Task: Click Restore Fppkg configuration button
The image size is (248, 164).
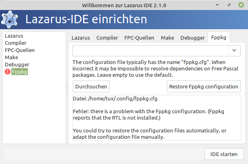Action: (x=204, y=86)
